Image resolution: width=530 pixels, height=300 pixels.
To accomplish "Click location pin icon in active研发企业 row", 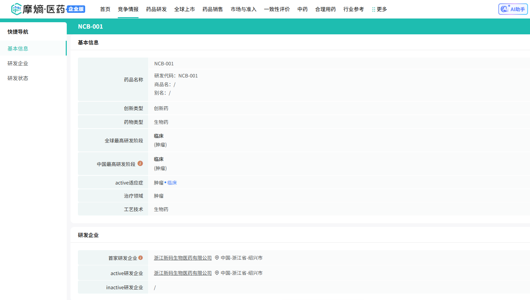I will (217, 273).
